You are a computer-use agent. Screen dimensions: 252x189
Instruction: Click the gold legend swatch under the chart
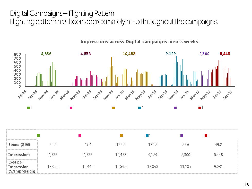pyautogui.click(x=113, y=108)
